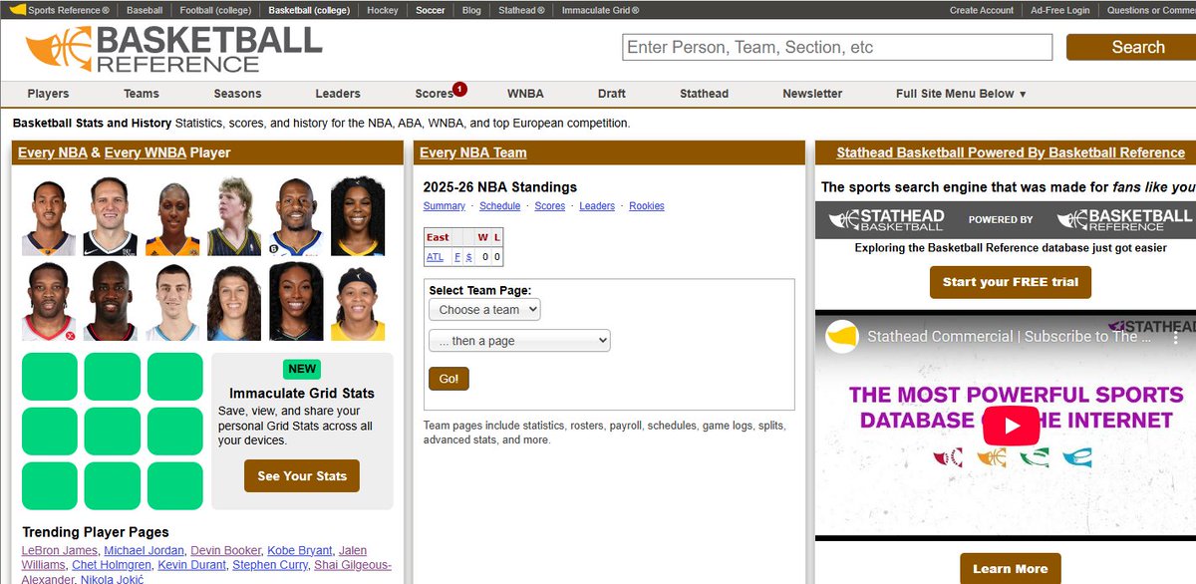The image size is (1196, 584).
Task: Open Devin Booker trending player page
Action: (226, 551)
